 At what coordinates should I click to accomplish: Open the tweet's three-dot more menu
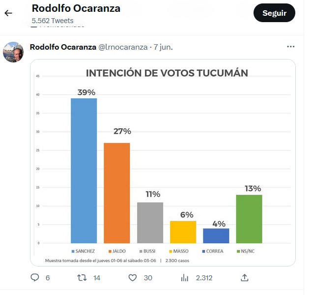[x=290, y=47]
